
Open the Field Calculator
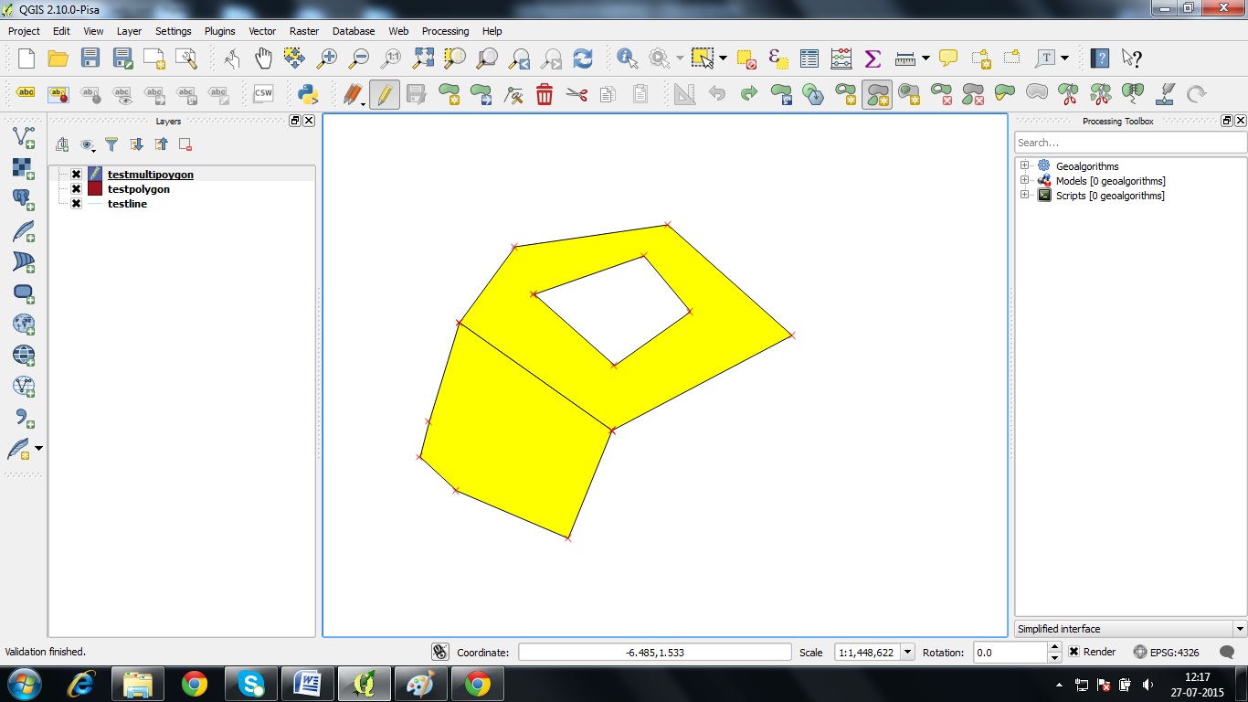pos(841,58)
